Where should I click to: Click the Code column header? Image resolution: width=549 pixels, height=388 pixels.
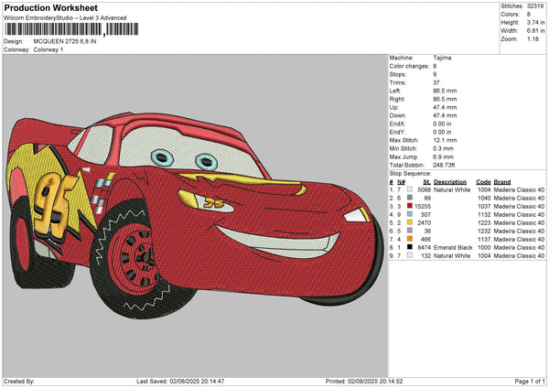483,181
